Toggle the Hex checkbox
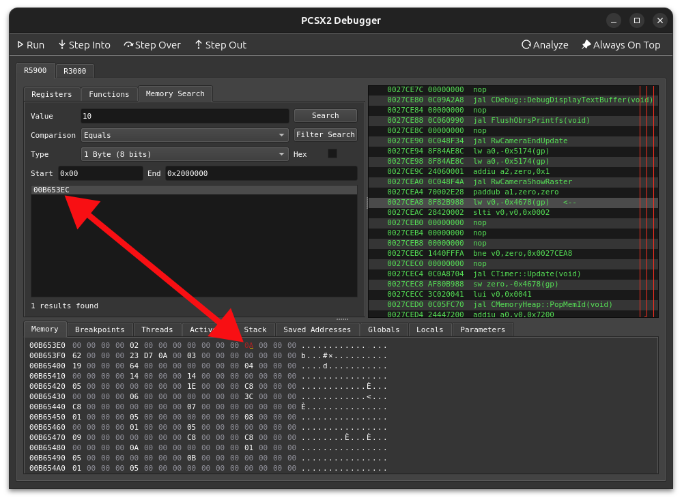Screen dimensions: 682x500 (332, 154)
